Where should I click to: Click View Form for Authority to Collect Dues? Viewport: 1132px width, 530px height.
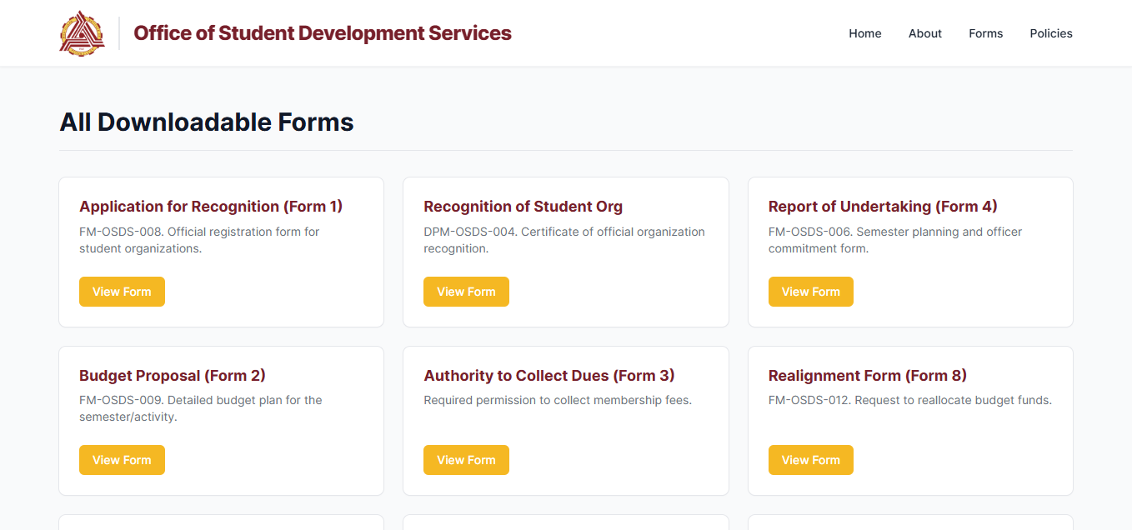[x=466, y=460]
